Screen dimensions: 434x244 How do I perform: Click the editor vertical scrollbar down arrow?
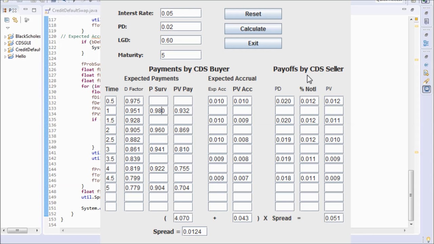(411, 224)
